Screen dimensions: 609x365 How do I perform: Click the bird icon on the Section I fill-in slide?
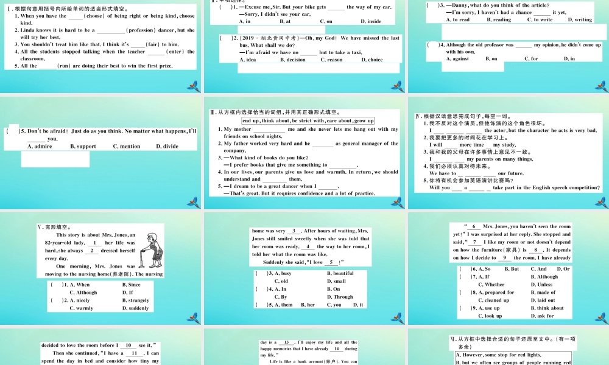(194, 86)
